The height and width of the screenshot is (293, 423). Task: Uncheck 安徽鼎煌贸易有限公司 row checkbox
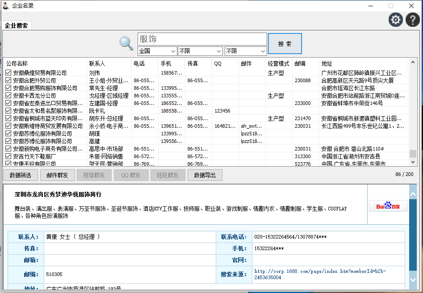point(8,72)
